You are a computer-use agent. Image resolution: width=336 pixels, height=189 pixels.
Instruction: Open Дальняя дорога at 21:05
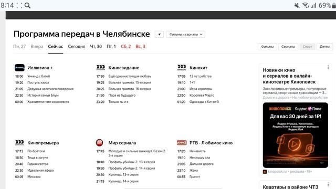tap(202, 164)
